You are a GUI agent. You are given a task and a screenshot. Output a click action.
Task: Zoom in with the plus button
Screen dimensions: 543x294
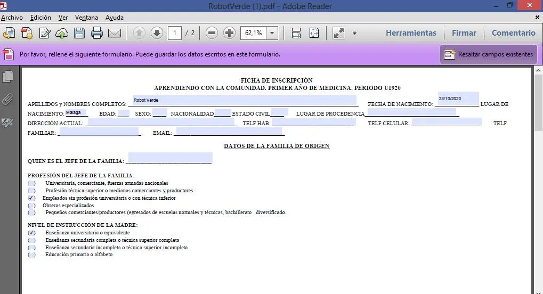229,33
